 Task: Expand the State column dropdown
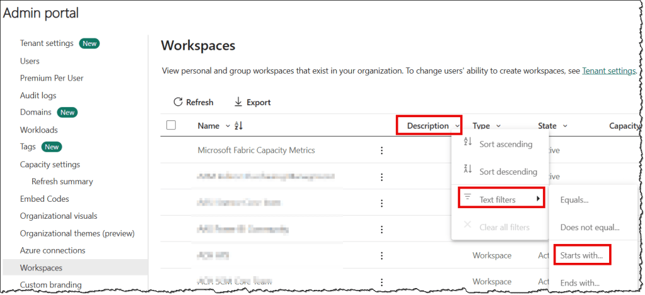(565, 126)
